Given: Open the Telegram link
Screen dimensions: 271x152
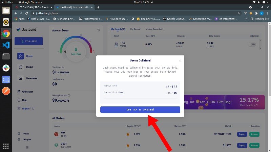Looking at the screenshot, I should [x=24, y=140].
